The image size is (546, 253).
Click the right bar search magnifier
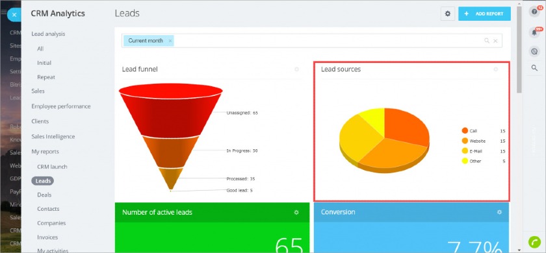(x=534, y=68)
